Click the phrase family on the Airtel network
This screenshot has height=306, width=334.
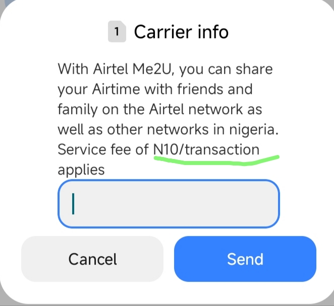150,109
